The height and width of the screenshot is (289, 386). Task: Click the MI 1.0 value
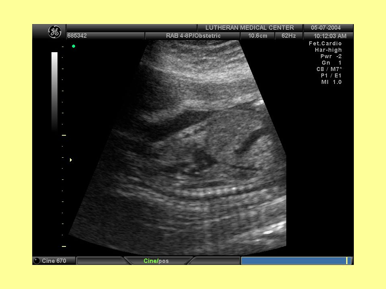pyautogui.click(x=331, y=82)
